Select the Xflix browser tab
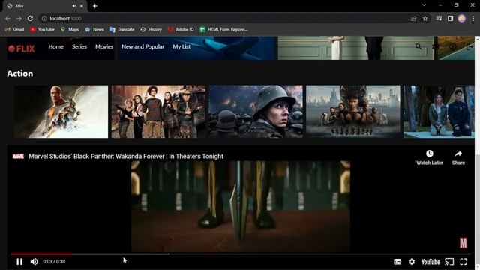The width and height of the screenshot is (480, 270). pyautogui.click(x=45, y=6)
